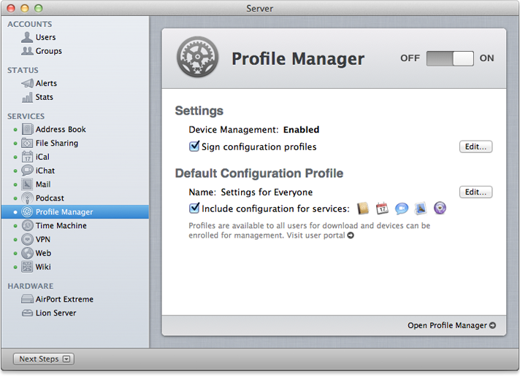Uncheck Include configuration for services checkbox

(x=194, y=208)
